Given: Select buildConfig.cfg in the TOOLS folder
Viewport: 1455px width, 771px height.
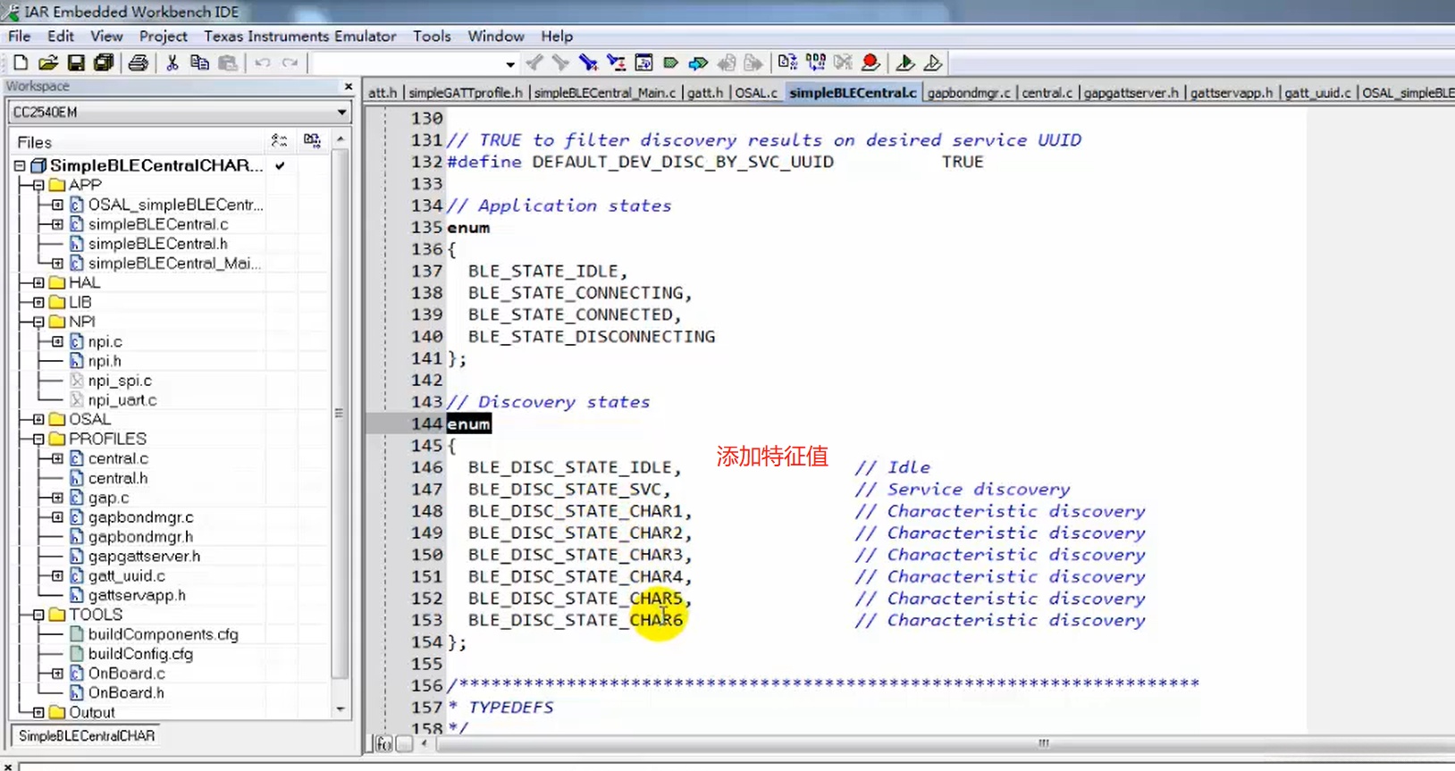Looking at the screenshot, I should (140, 654).
